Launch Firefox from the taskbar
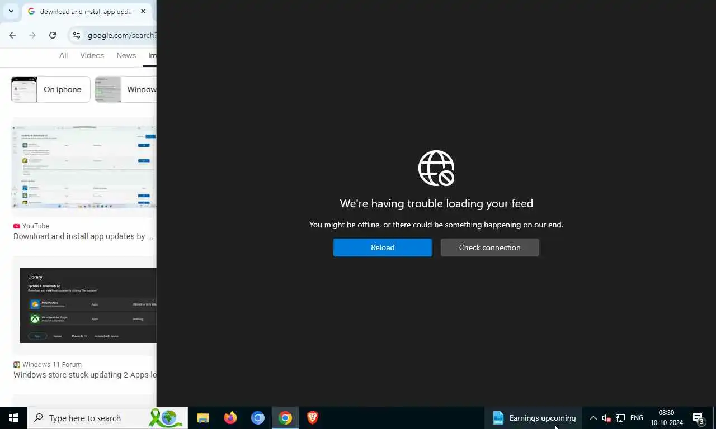The width and height of the screenshot is (716, 429). pos(230,418)
